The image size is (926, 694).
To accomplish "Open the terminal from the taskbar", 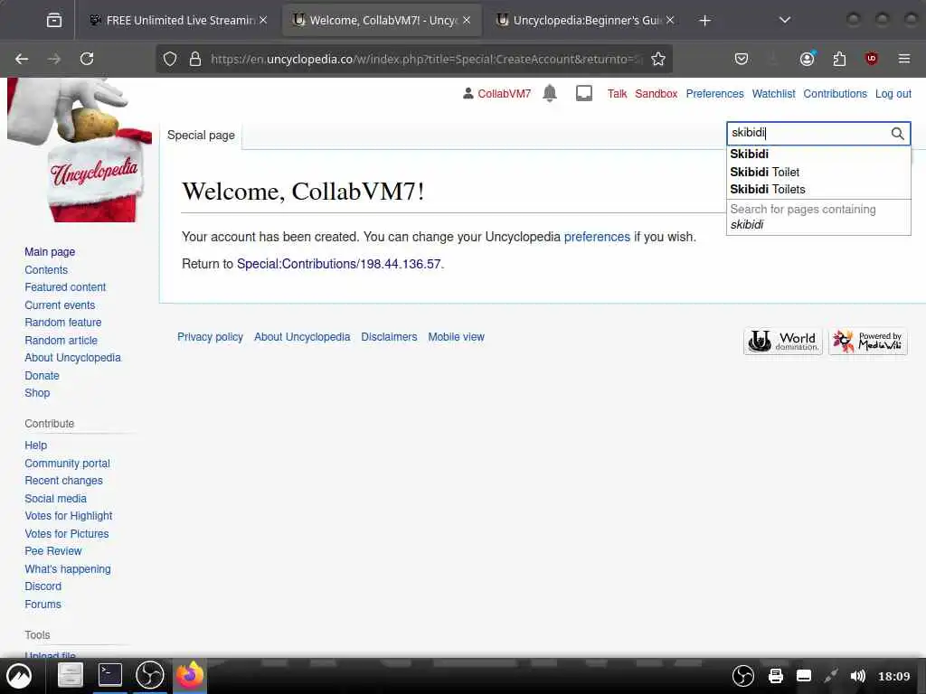I will (110, 675).
